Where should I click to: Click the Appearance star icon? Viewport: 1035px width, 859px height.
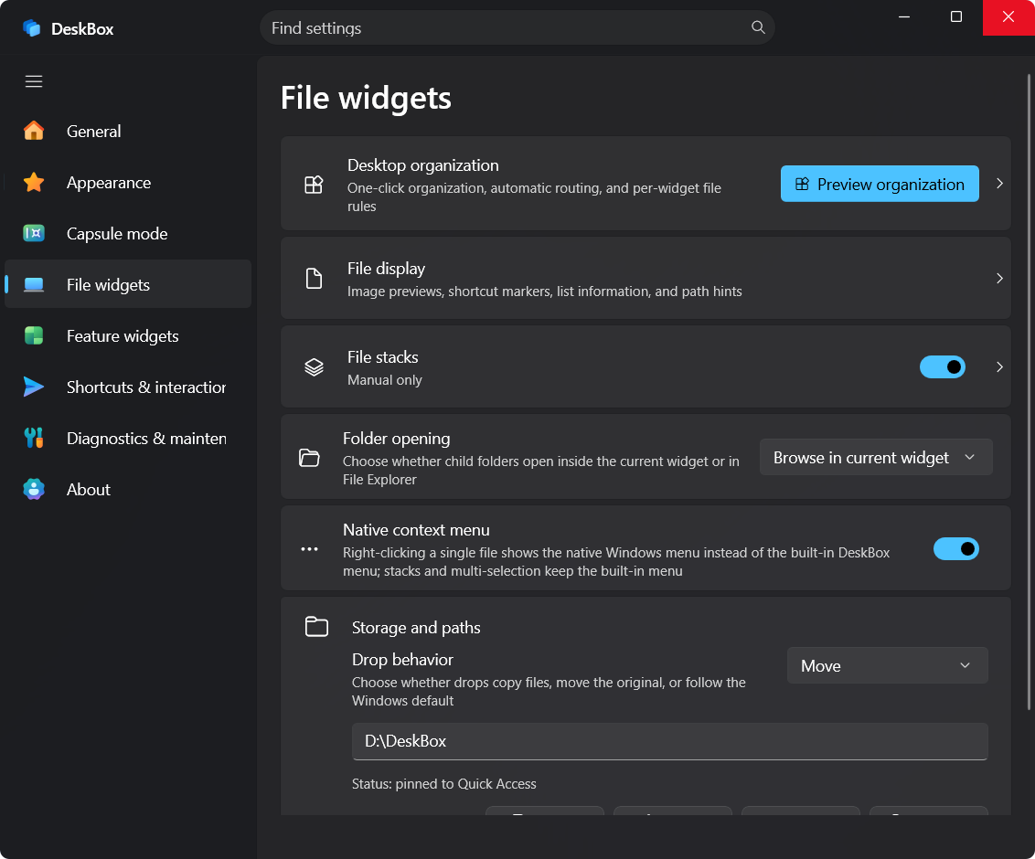click(x=34, y=182)
